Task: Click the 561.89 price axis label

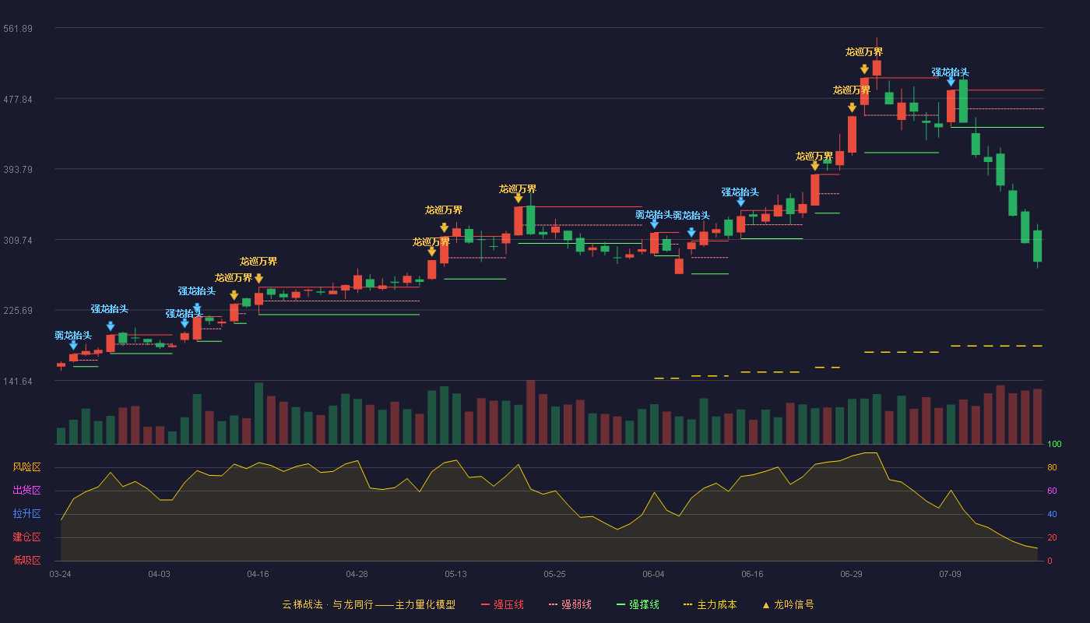Action: tap(18, 29)
